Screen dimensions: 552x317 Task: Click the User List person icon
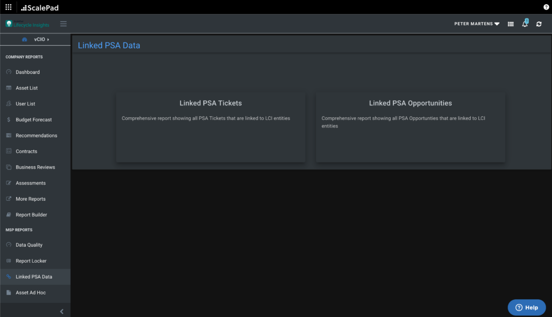click(x=9, y=103)
